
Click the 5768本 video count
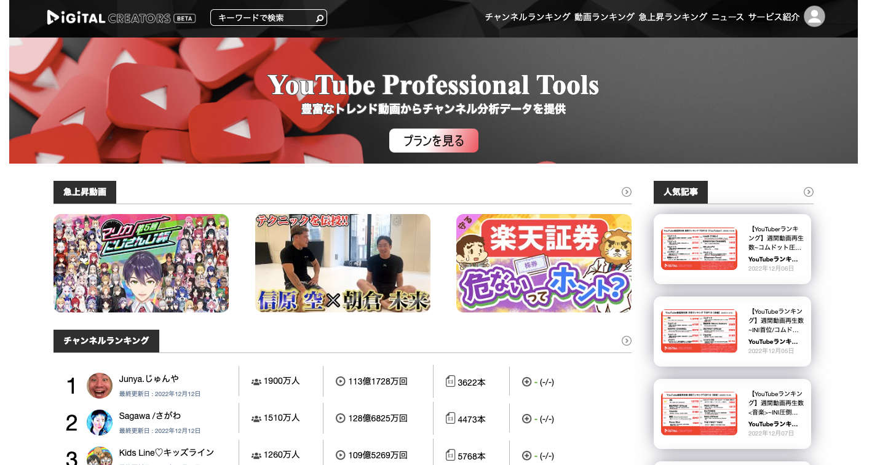click(472, 456)
